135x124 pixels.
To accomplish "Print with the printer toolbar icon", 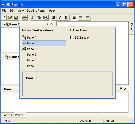I will tap(24, 18).
